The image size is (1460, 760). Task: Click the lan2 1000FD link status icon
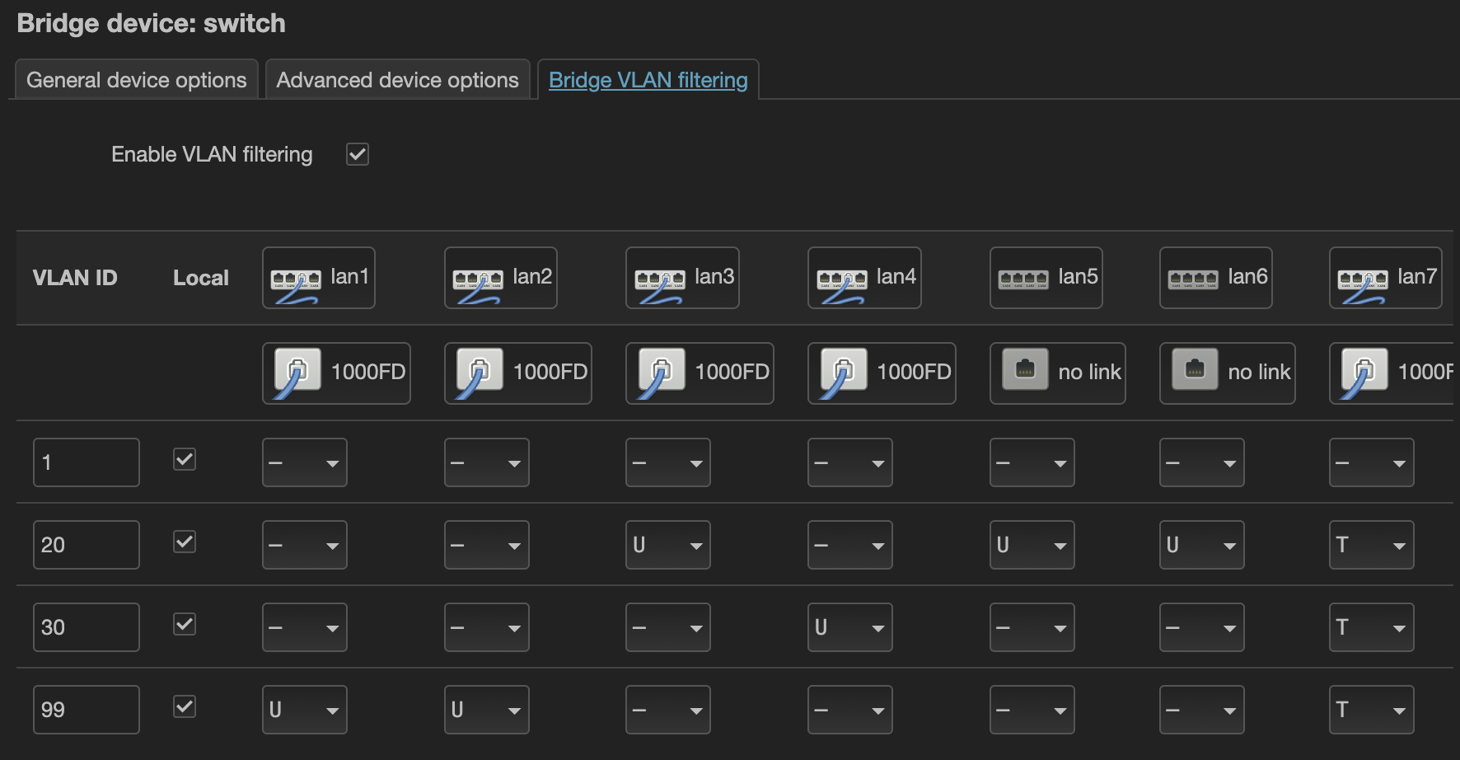click(x=479, y=373)
